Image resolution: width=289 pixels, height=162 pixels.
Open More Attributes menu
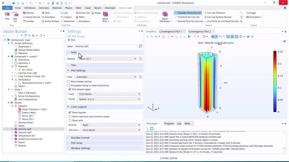[165, 17]
